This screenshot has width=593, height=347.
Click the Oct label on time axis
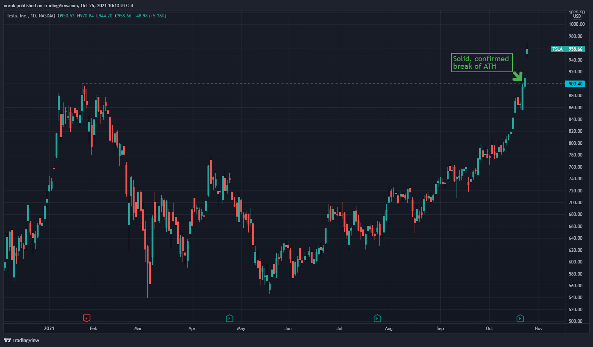pyautogui.click(x=489, y=328)
